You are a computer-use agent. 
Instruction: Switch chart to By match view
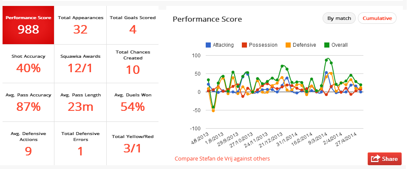[x=339, y=18]
